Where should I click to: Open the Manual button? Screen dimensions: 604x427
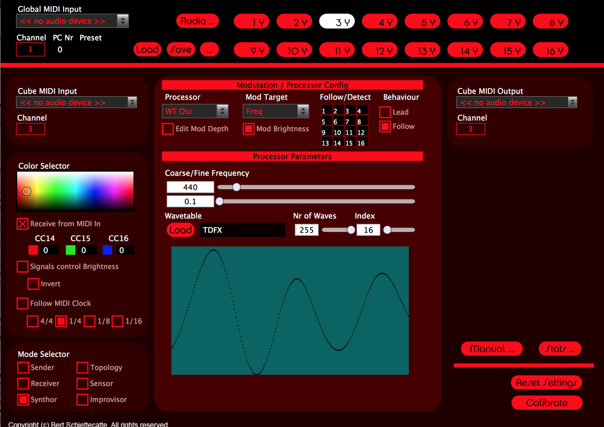point(492,348)
